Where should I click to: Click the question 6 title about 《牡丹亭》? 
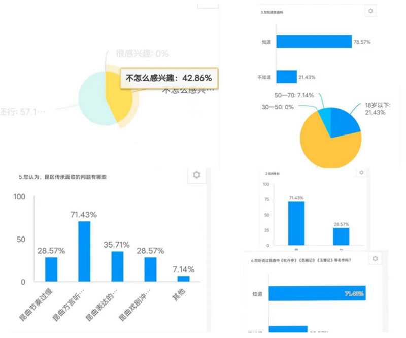301,260
